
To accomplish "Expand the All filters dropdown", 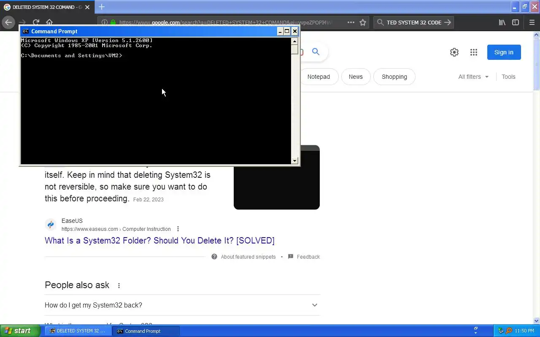I will (x=473, y=77).
